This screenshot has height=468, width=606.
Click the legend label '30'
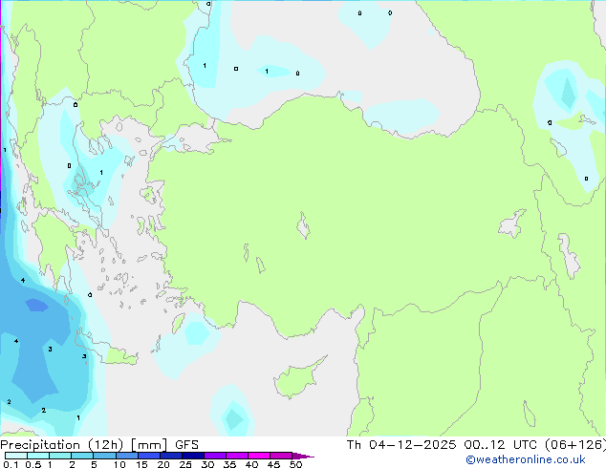(208, 464)
